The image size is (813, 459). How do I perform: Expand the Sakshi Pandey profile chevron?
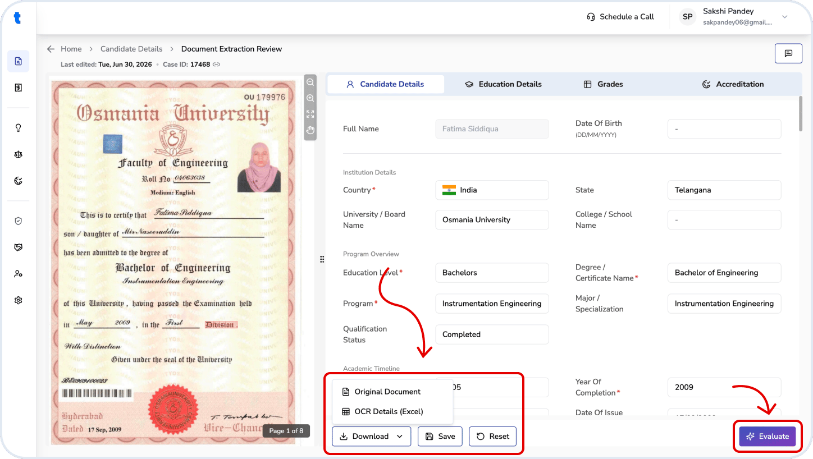point(785,17)
